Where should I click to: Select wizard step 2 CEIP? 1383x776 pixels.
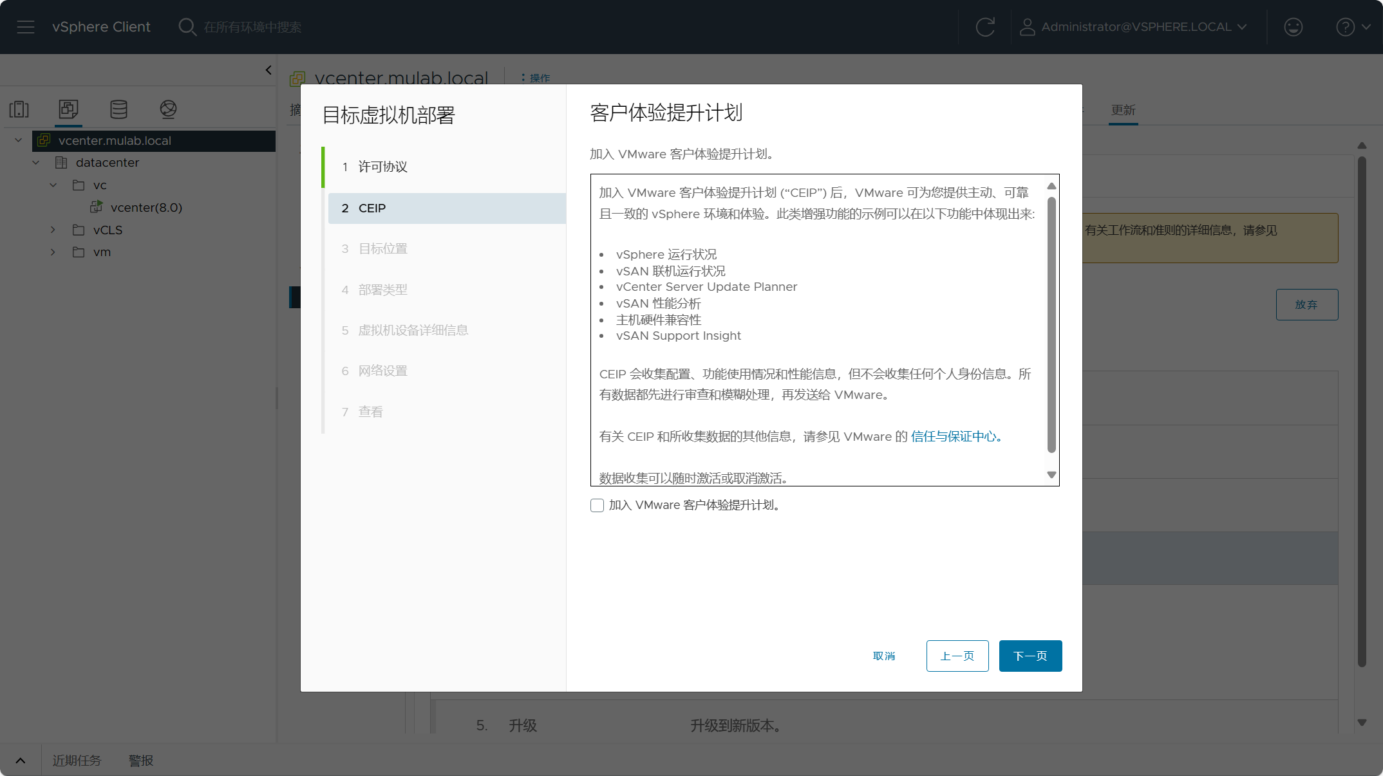(x=447, y=208)
